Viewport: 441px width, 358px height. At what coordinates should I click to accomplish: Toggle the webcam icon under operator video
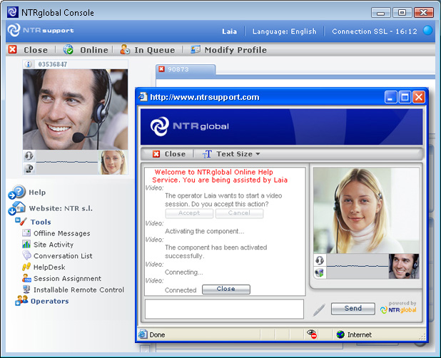coord(29,168)
